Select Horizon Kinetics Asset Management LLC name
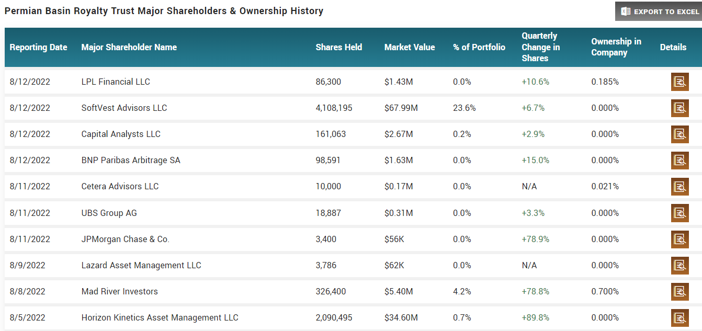Viewport: 702px width, 331px height. pyautogui.click(x=160, y=317)
